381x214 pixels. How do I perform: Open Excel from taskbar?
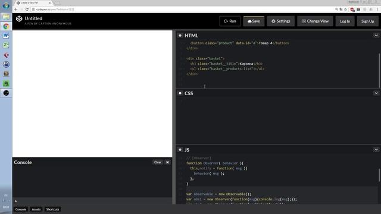(6, 45)
